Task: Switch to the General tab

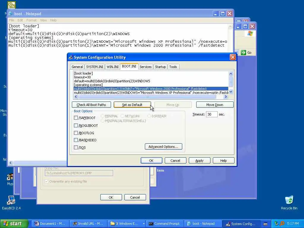Action: (77, 67)
